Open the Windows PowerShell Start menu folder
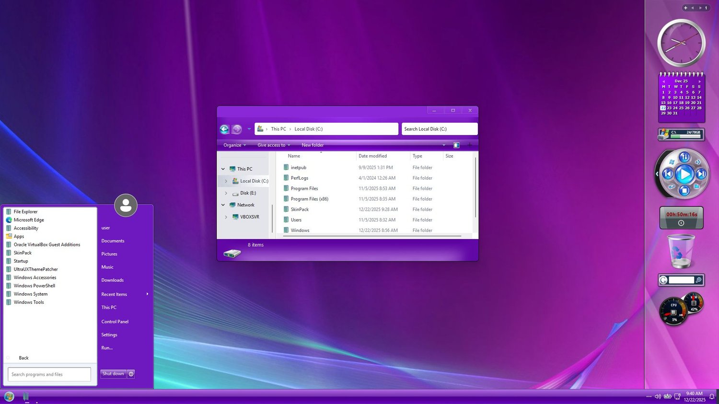 (34, 286)
